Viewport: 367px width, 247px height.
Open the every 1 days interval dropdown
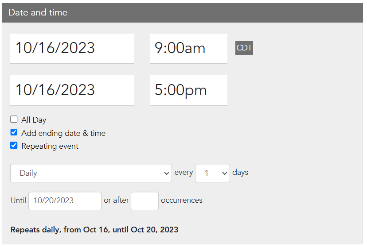click(x=212, y=173)
